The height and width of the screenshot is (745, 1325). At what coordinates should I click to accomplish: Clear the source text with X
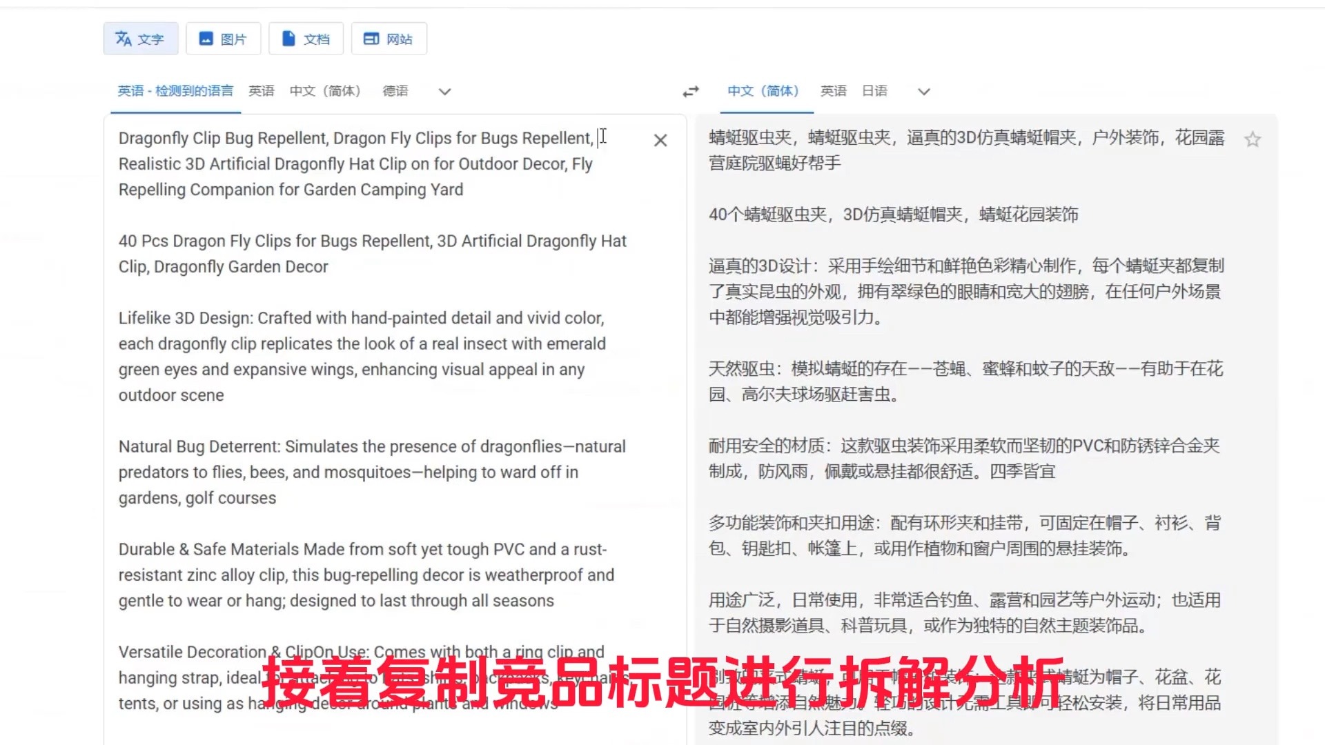[x=660, y=140]
